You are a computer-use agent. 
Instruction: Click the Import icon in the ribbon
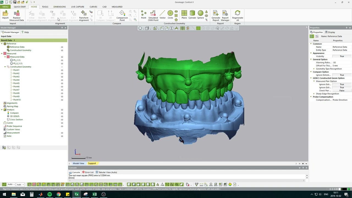click(5, 15)
